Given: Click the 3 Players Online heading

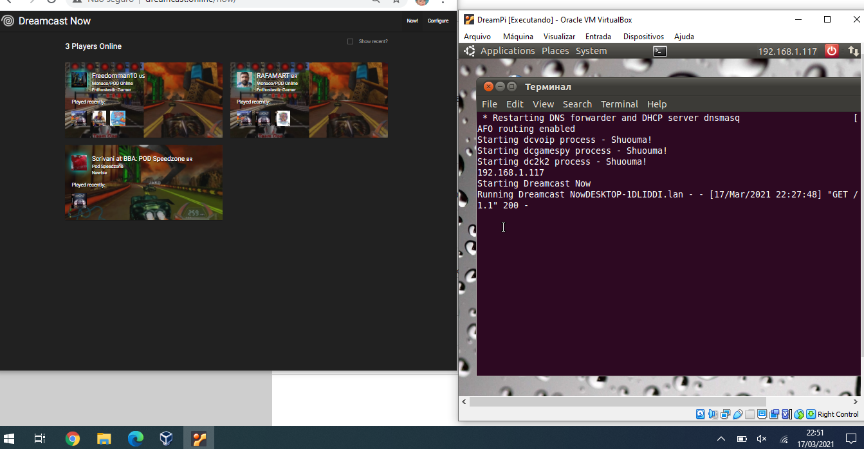Looking at the screenshot, I should click(93, 46).
